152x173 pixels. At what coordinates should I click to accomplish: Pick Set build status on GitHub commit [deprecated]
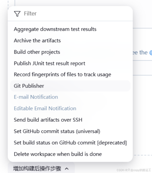[x=70, y=143]
